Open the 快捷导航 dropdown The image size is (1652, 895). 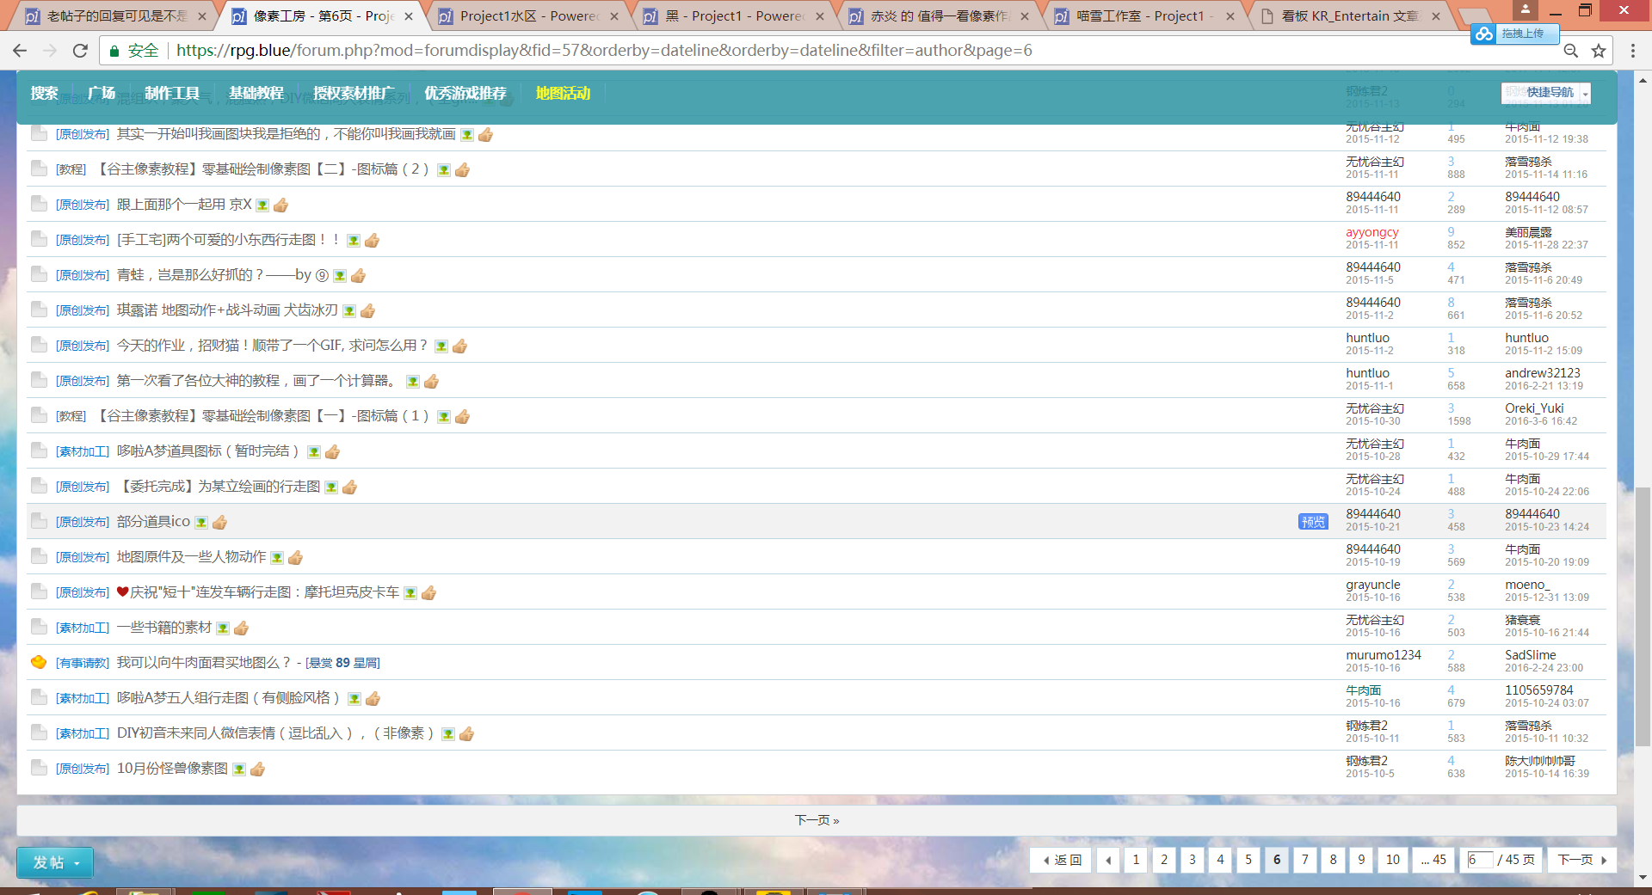(x=1546, y=93)
